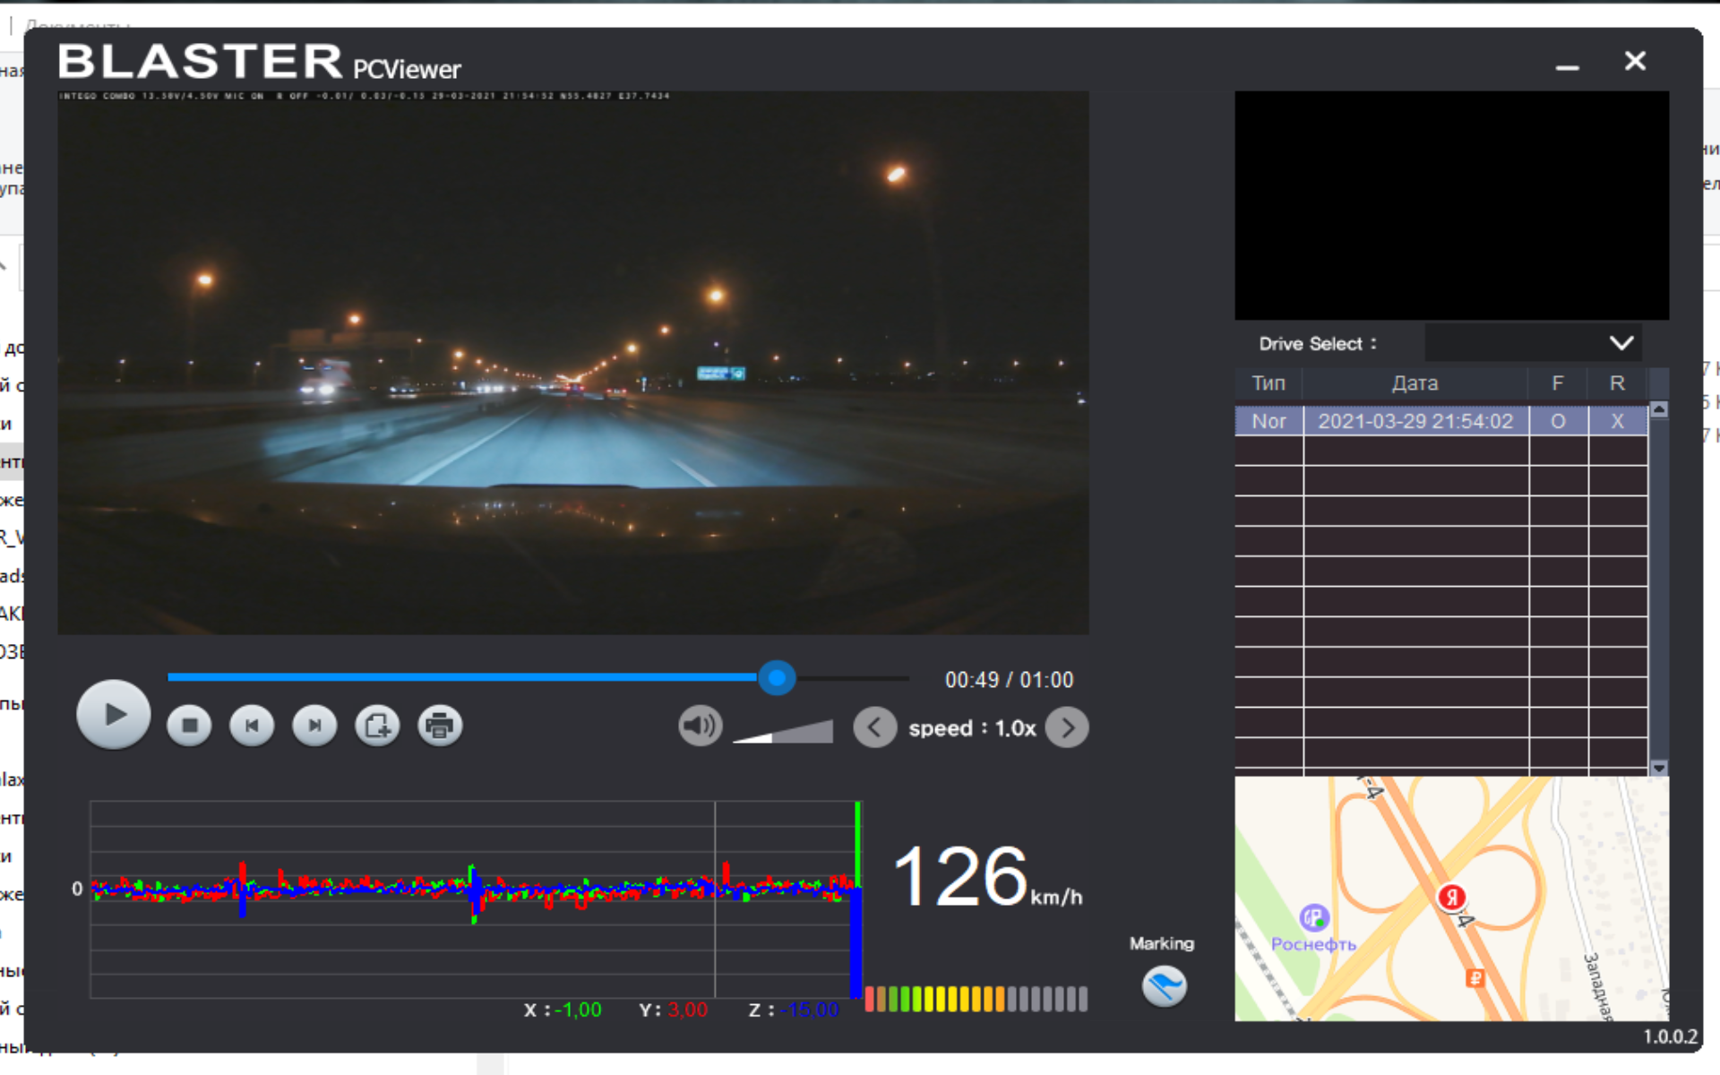
Task: Adjust the volume level wedge slider
Action: tap(785, 732)
